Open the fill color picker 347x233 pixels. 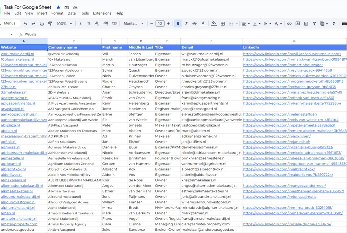pos(214,24)
